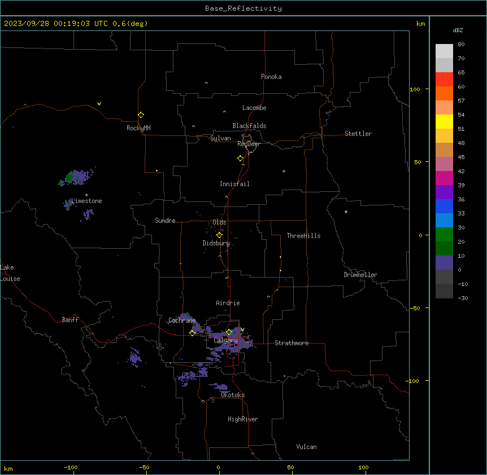This screenshot has height=475, width=487.
Task: Click the dBZ legend heading
Action: 458,30
